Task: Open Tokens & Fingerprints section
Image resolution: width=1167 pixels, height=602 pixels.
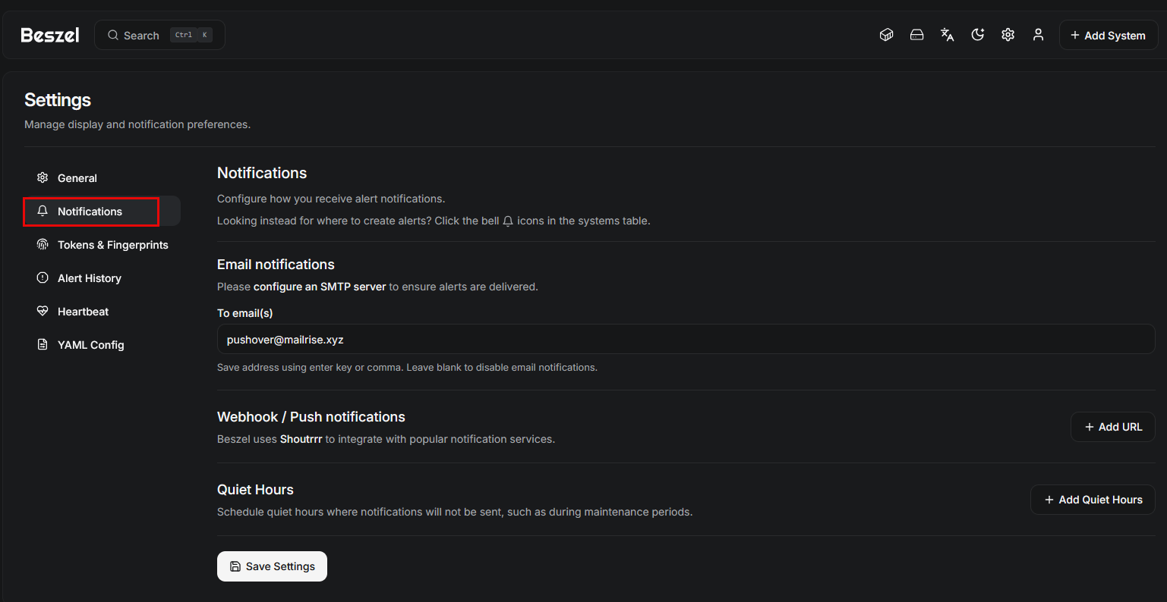Action: pos(112,245)
